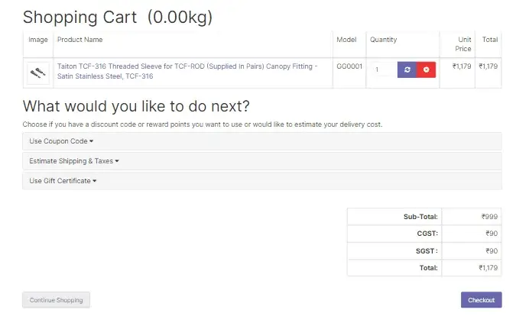Viewport: 529px width, 326px height.
Task: Click the blue update quantity refresh icon
Action: pos(407,69)
